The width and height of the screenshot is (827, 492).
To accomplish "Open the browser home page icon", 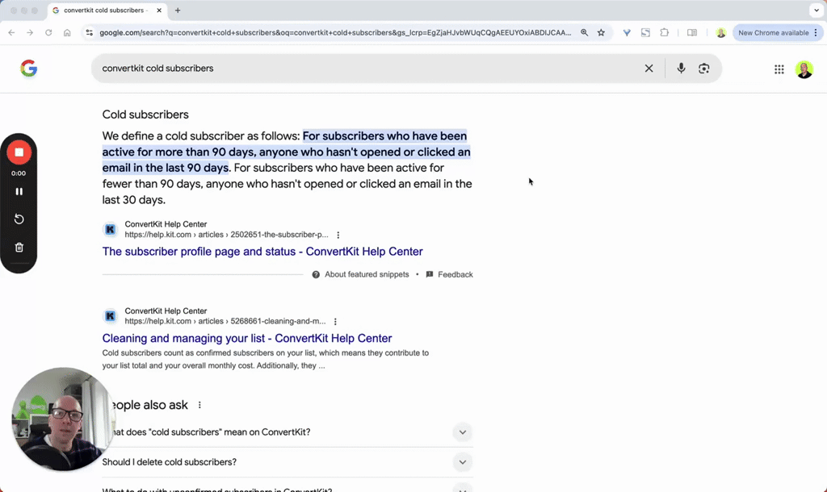I will (67, 32).
